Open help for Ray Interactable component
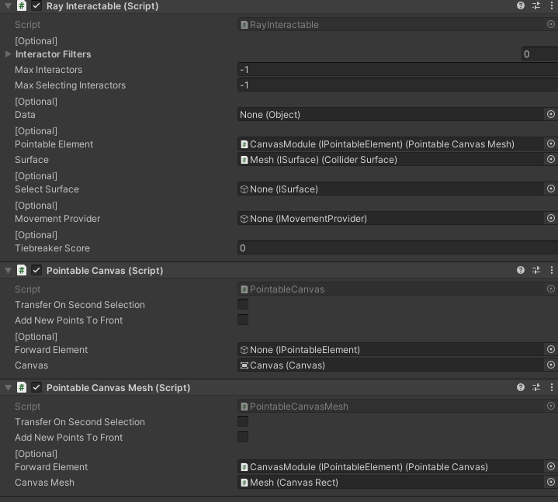 [x=520, y=5]
